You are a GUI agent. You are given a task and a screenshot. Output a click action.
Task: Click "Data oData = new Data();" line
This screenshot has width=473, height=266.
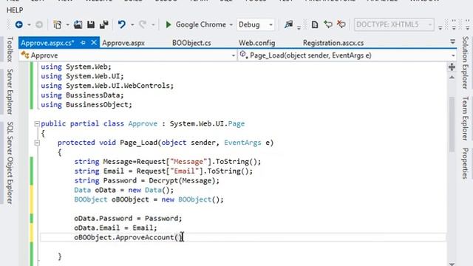point(124,190)
